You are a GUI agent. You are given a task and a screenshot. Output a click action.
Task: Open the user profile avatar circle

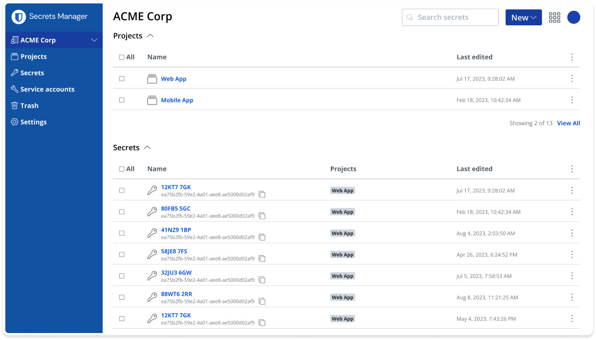(x=574, y=17)
